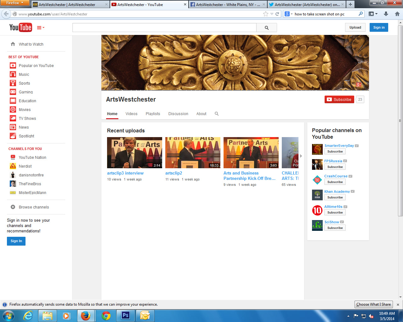Open What to Watch home icon
The height and width of the screenshot is (322, 403).
pos(13,44)
